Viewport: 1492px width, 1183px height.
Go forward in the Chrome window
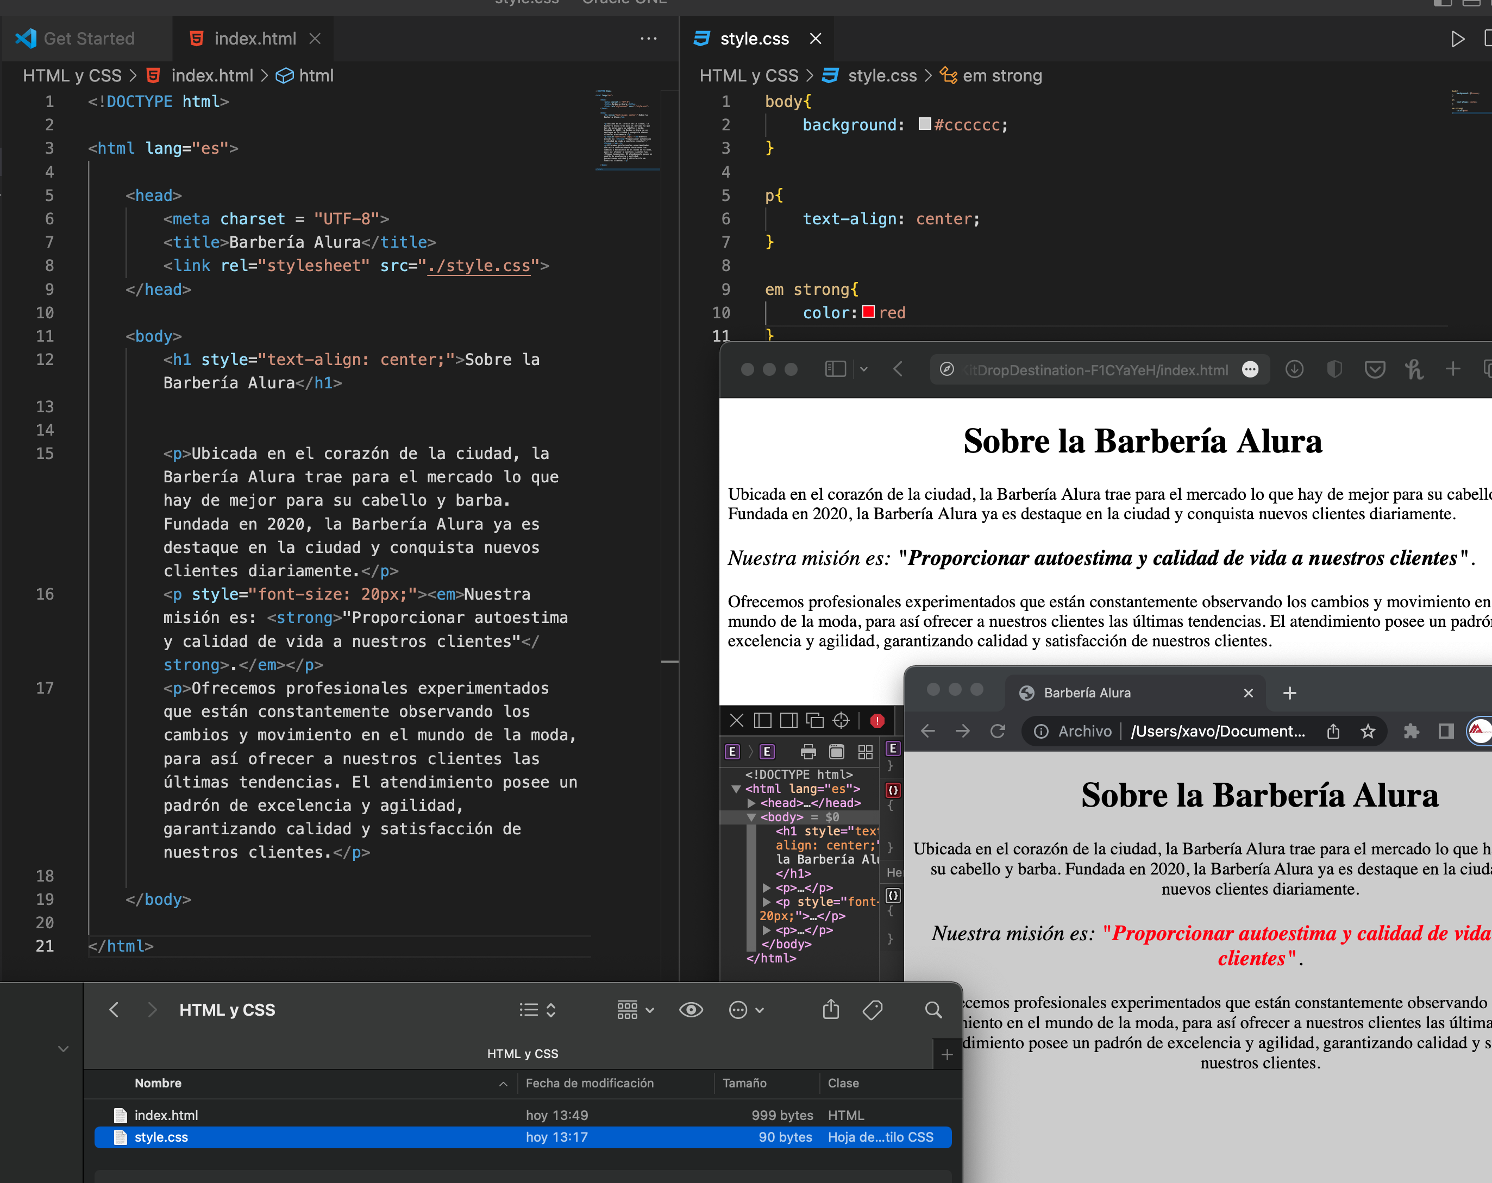coord(963,731)
